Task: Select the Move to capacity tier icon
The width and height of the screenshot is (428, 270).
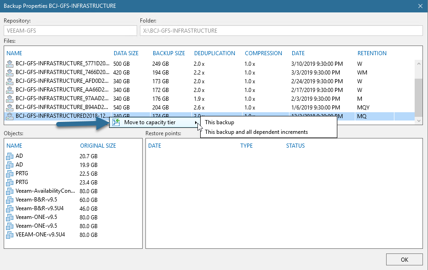Action: pos(116,122)
